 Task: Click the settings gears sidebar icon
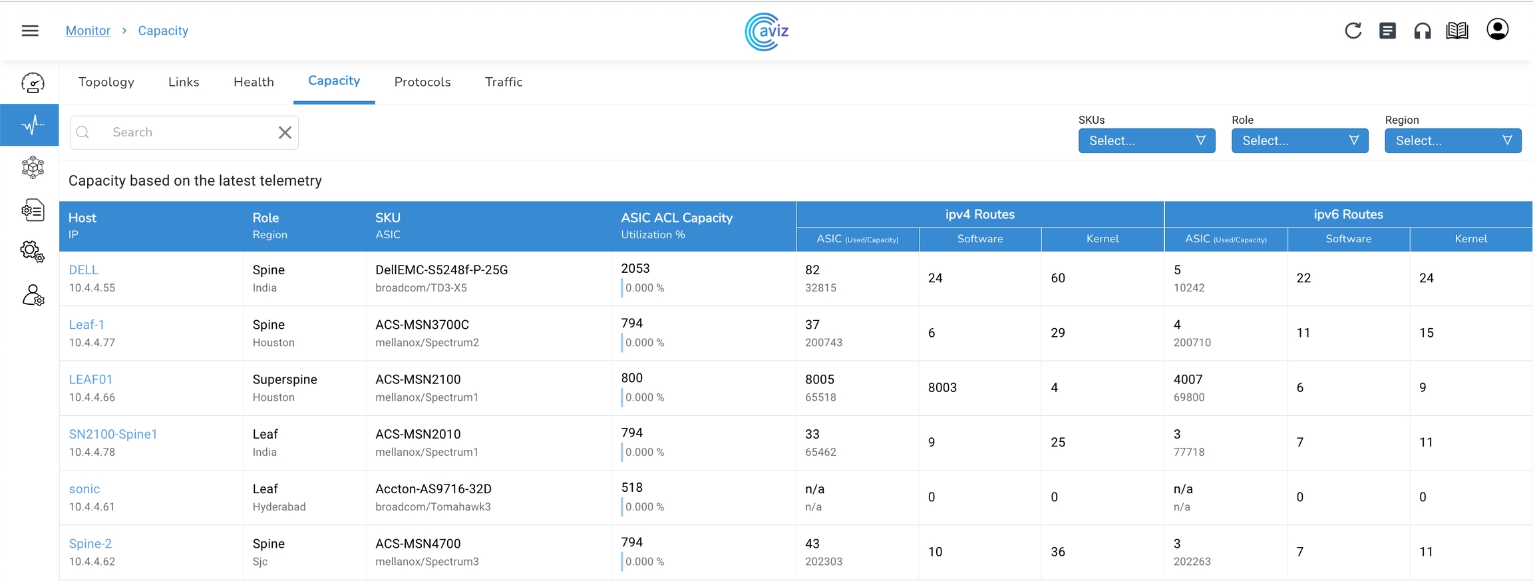[x=33, y=252]
